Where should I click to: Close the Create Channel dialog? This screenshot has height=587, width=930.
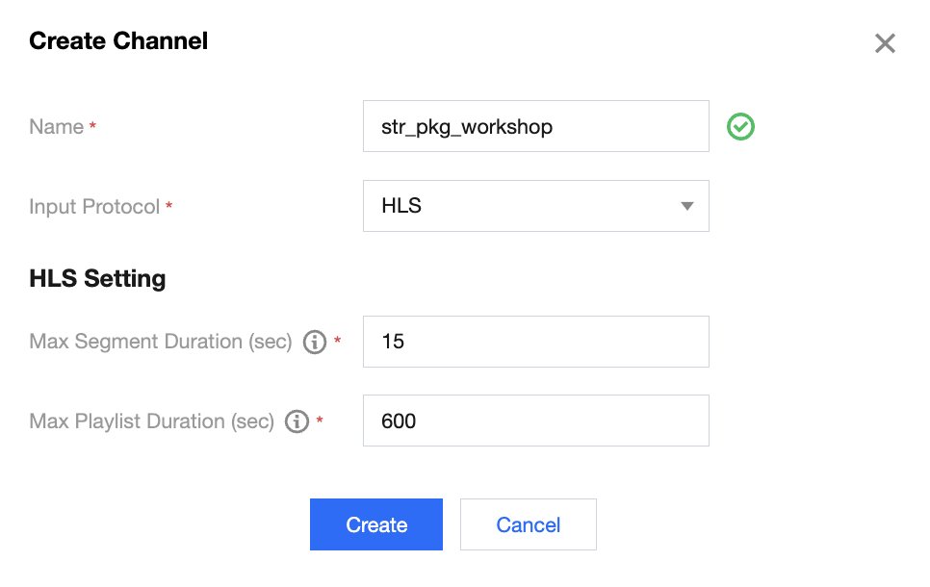885,43
